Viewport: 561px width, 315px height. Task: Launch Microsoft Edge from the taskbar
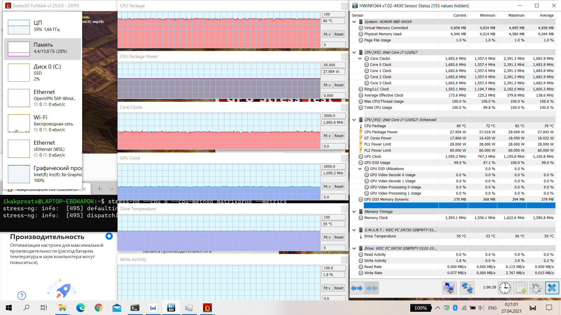[80, 308]
